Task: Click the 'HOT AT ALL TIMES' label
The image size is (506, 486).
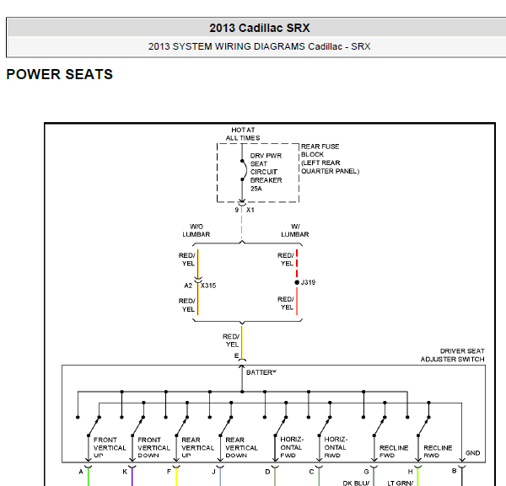Action: [x=243, y=134]
